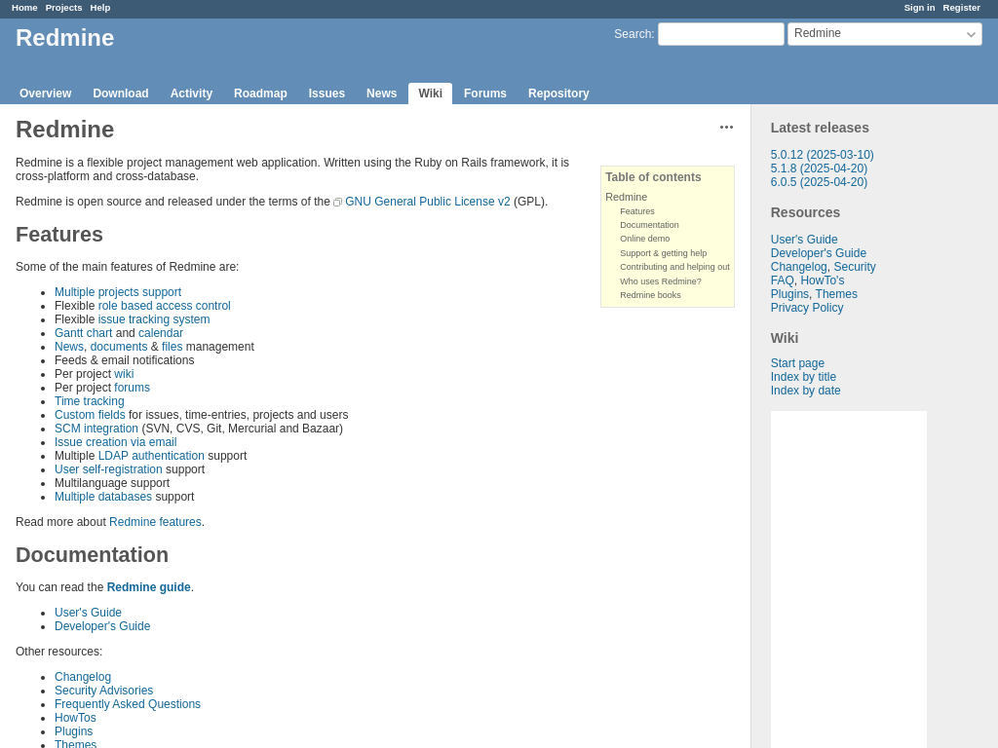Open Security Advisories under Other resources

pos(103,691)
